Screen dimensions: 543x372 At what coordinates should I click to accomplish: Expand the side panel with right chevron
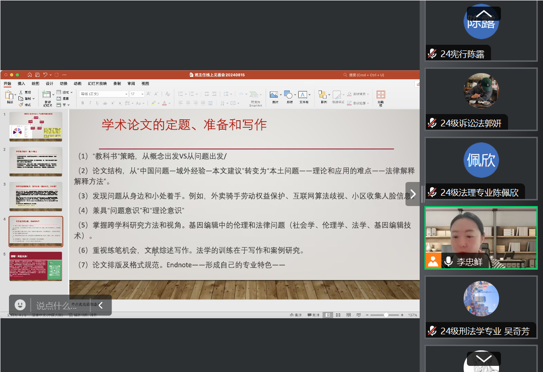pos(413,194)
